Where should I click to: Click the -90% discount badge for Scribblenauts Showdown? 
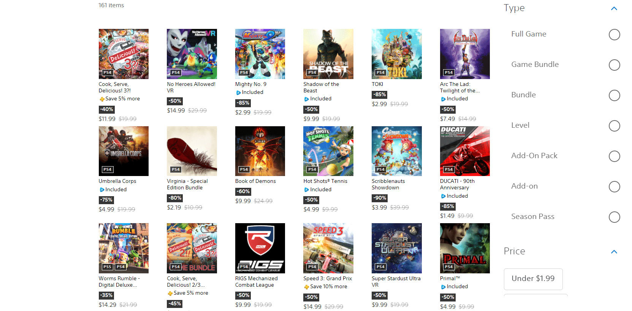pyautogui.click(x=380, y=198)
